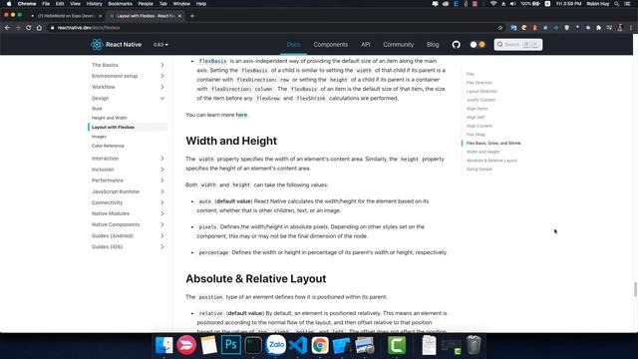Expand the Native Modules sidebar section
The height and width of the screenshot is (359, 638).
(128, 213)
